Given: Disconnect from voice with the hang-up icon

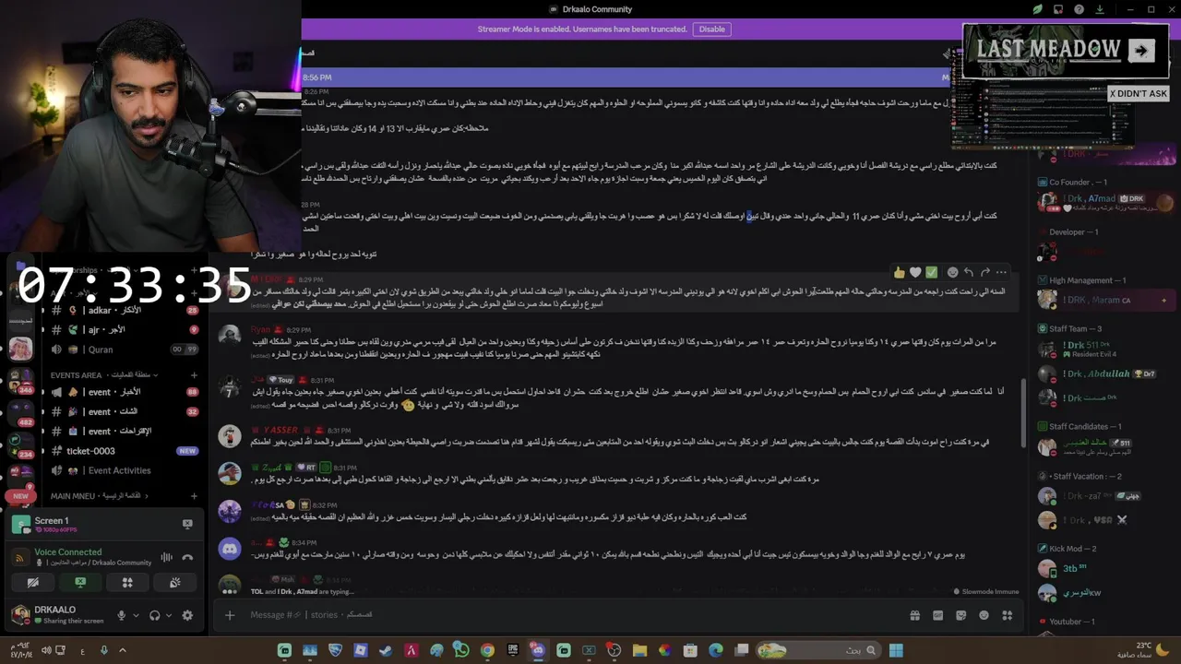Looking at the screenshot, I should pos(187,557).
